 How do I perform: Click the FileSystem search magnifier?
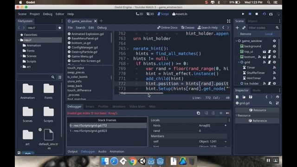53,77
